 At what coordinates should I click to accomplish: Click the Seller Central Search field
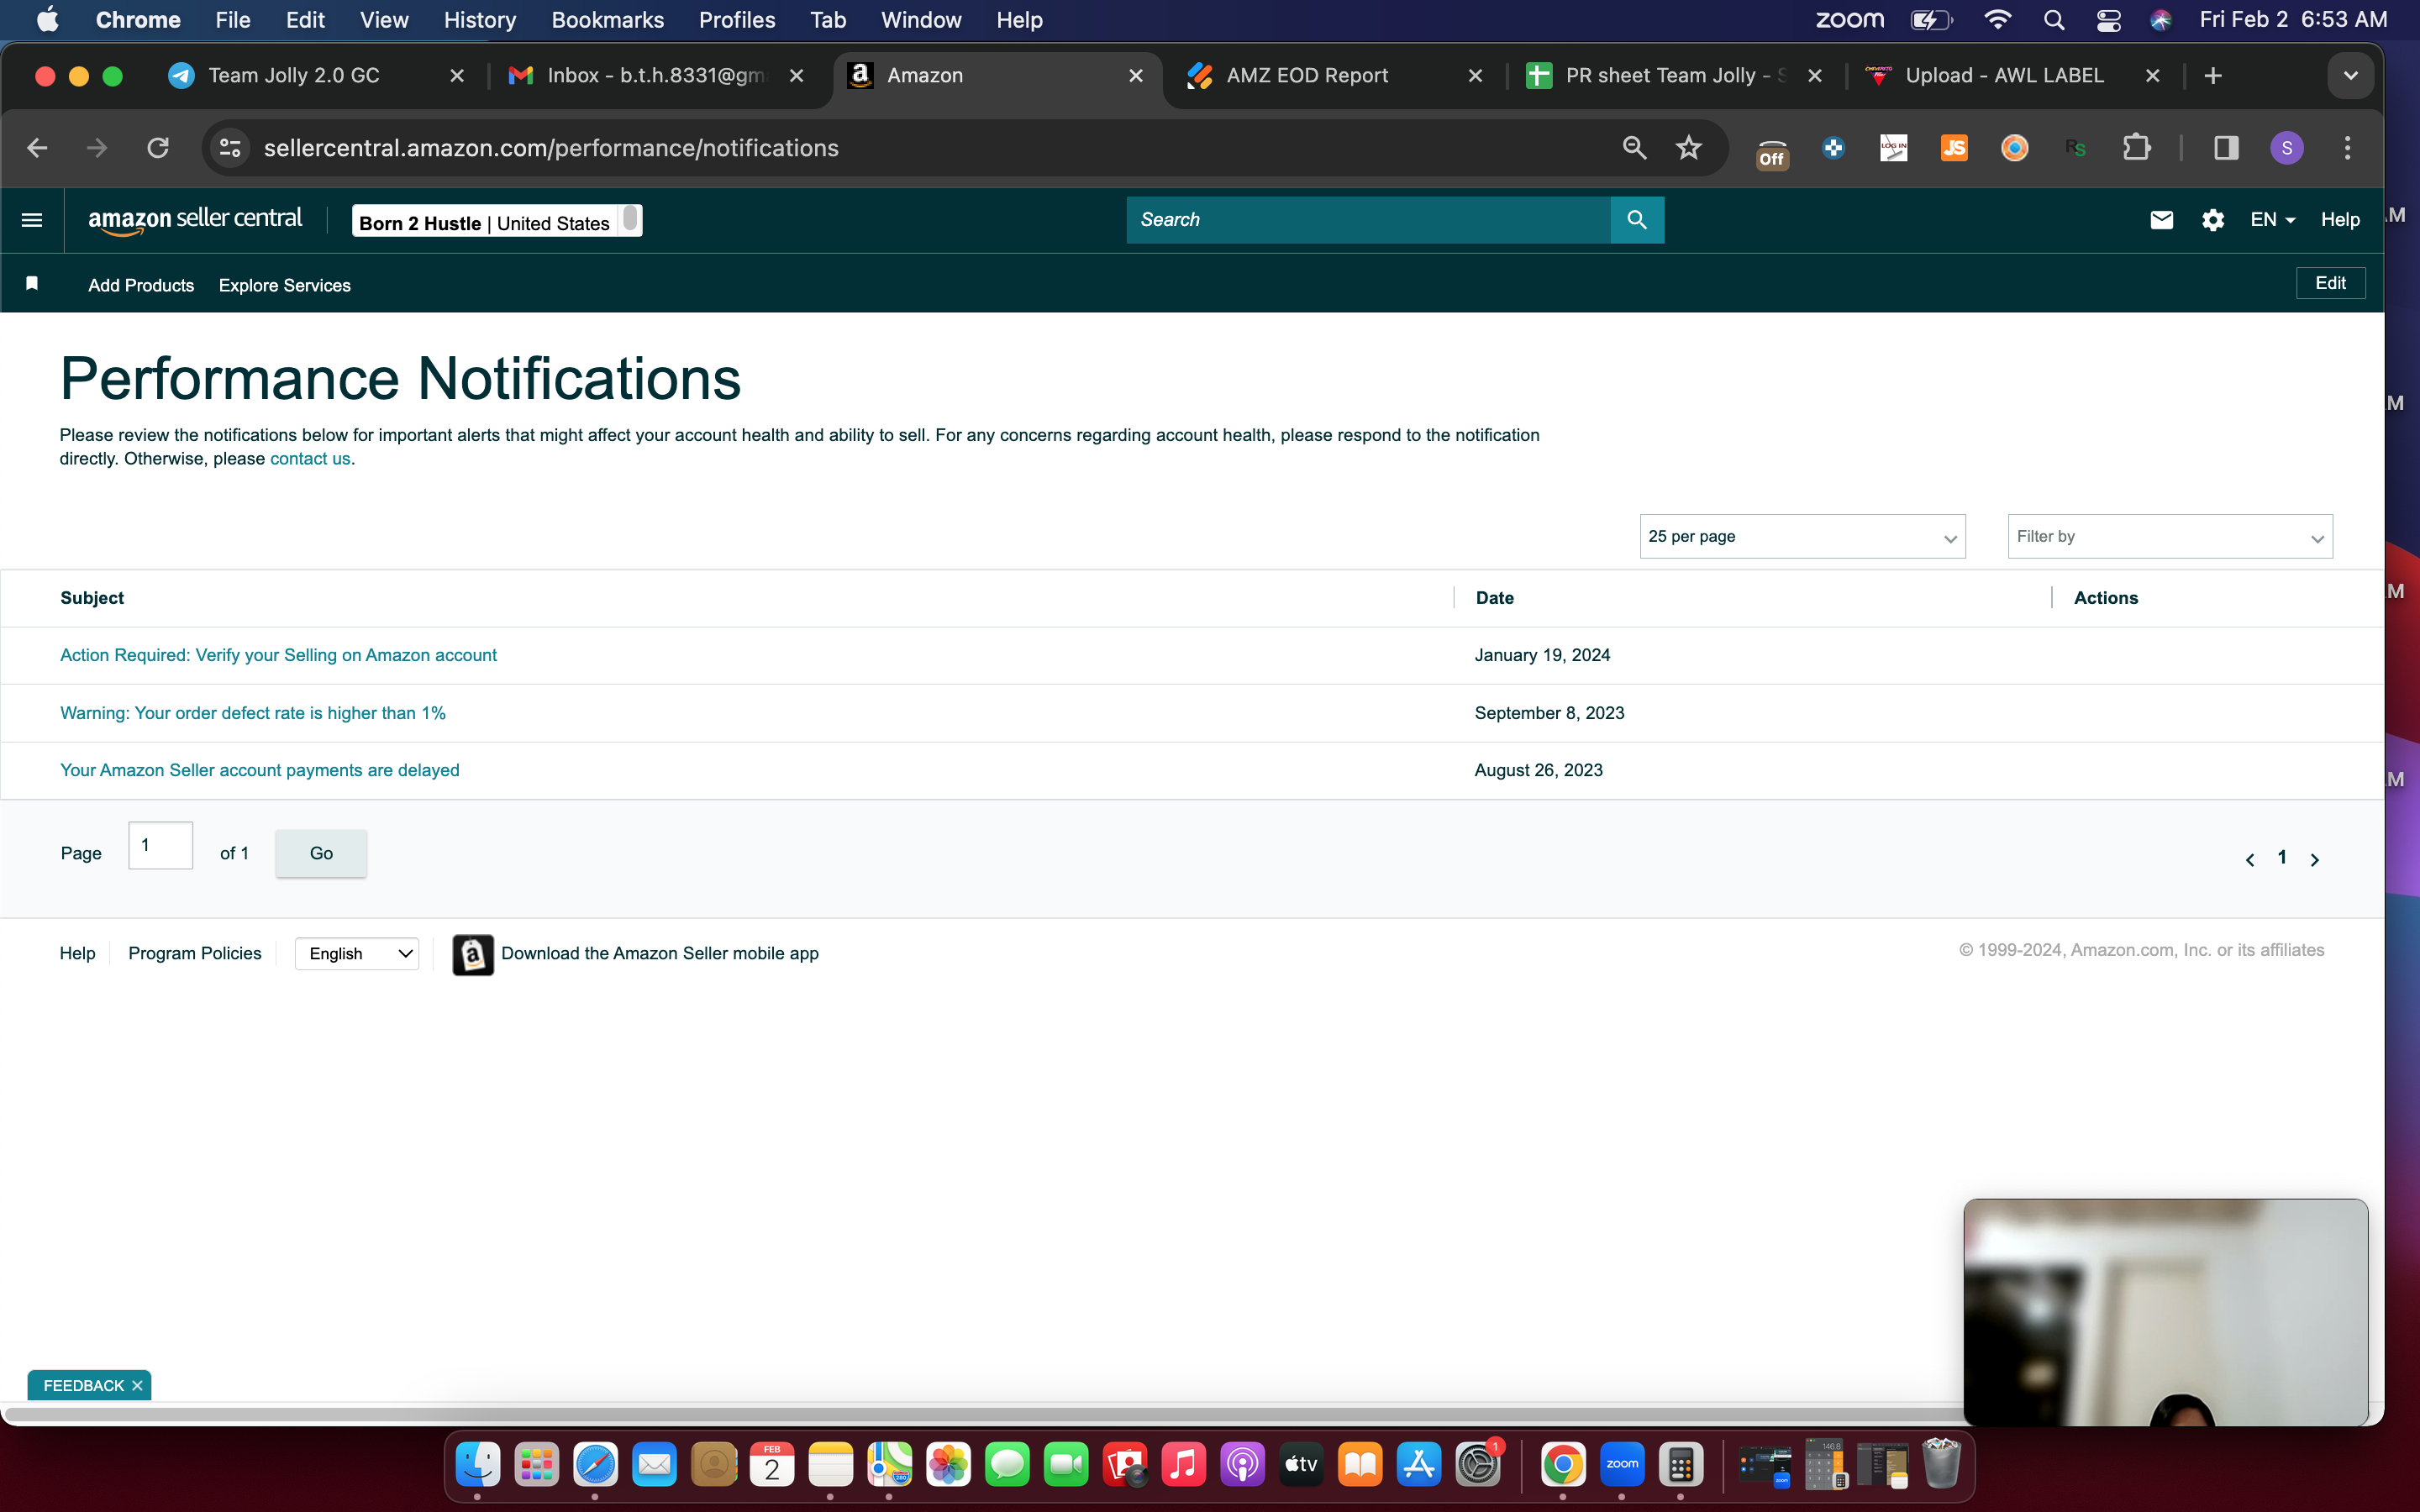coord(1368,219)
